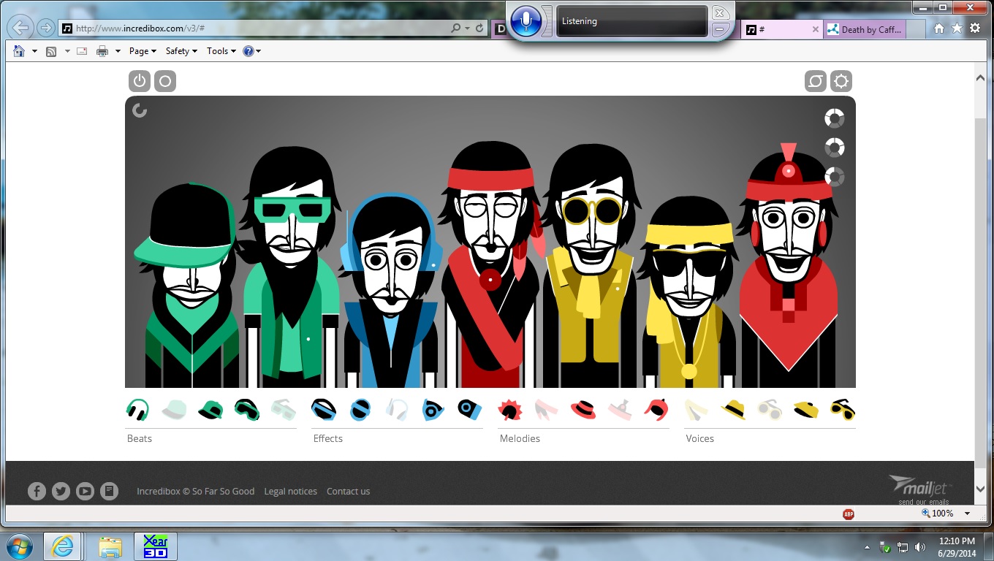Select the red spiky hair melody icon
The width and height of the screenshot is (994, 561).
click(x=510, y=410)
